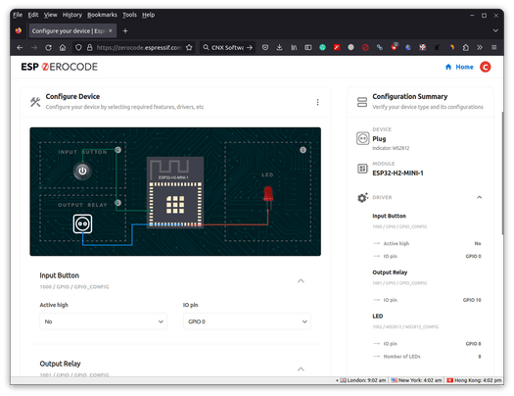The width and height of the screenshot is (514, 396).
Task: Click the output relay socket icon in diagram
Action: [82, 223]
